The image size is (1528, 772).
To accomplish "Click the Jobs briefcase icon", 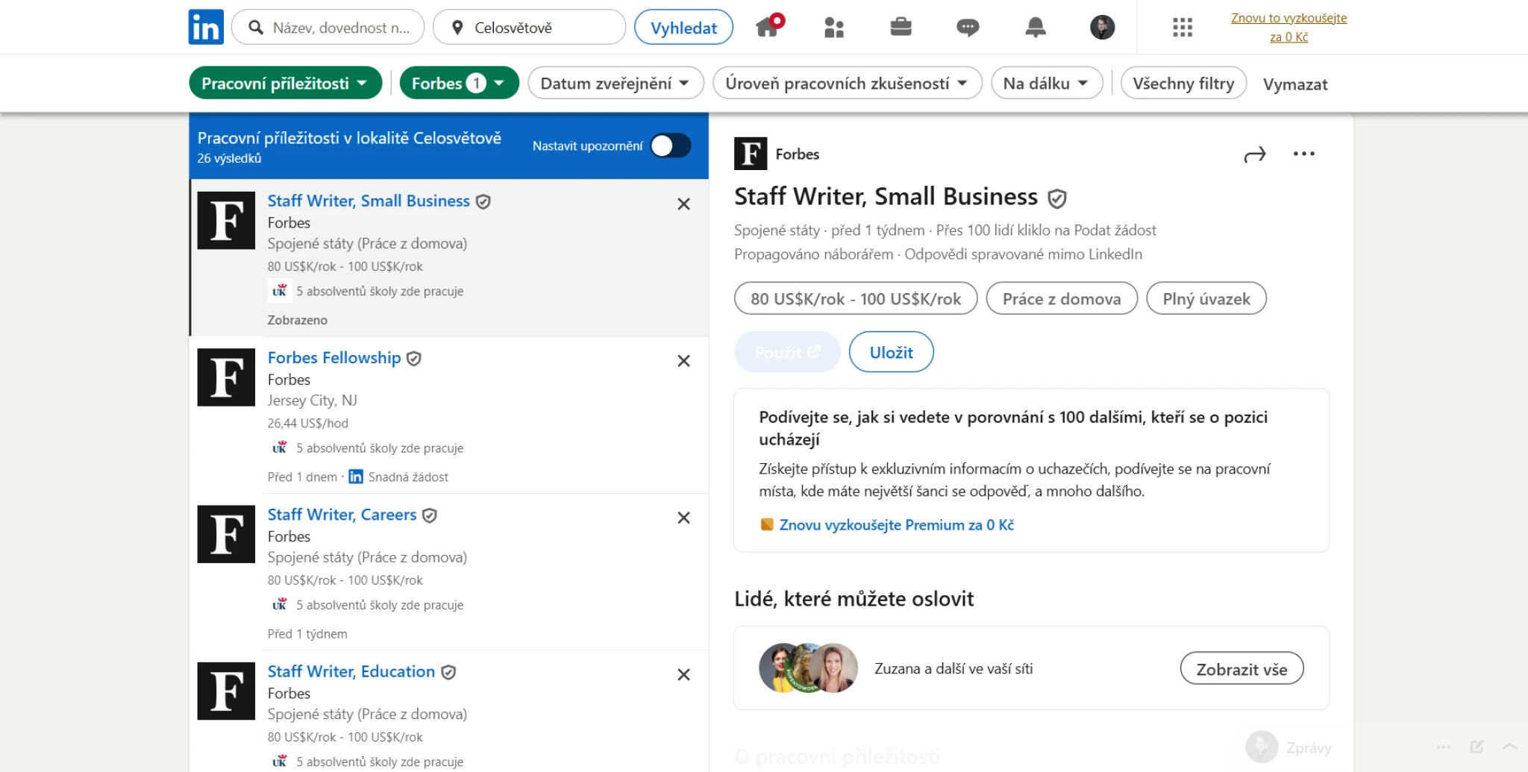I will pos(901,28).
